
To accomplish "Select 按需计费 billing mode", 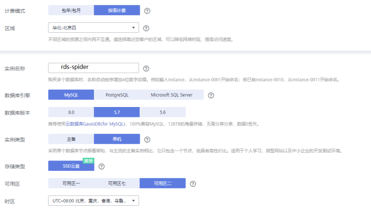I will tap(117, 10).
